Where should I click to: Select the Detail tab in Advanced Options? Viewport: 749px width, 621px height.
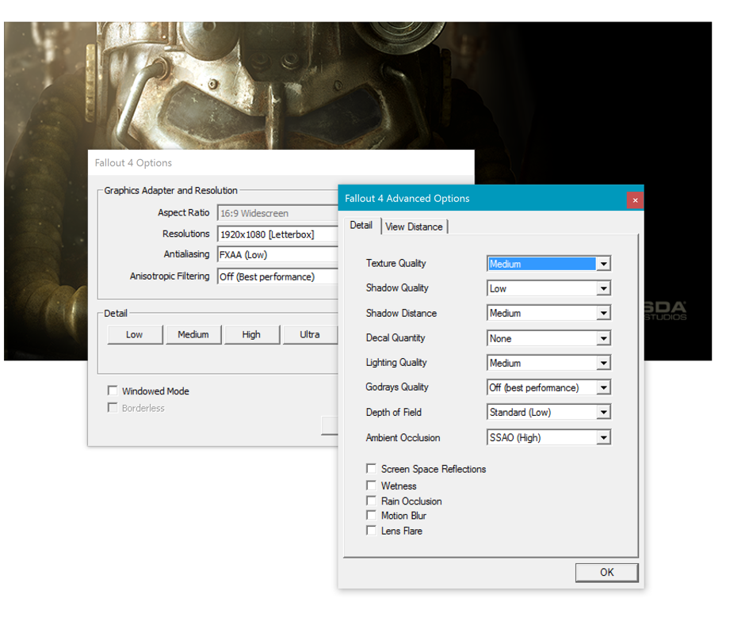click(361, 225)
